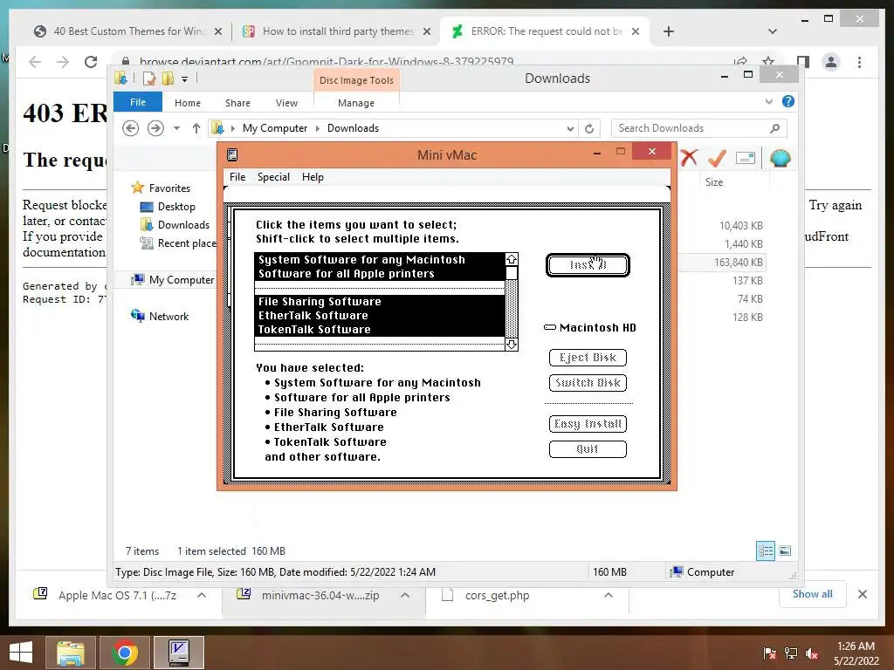The image size is (894, 670).
Task: Reload the Chrome page
Action: [91, 62]
